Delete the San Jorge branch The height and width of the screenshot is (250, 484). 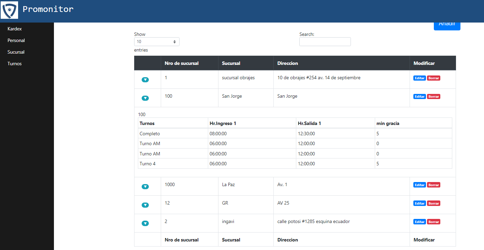pyautogui.click(x=433, y=97)
